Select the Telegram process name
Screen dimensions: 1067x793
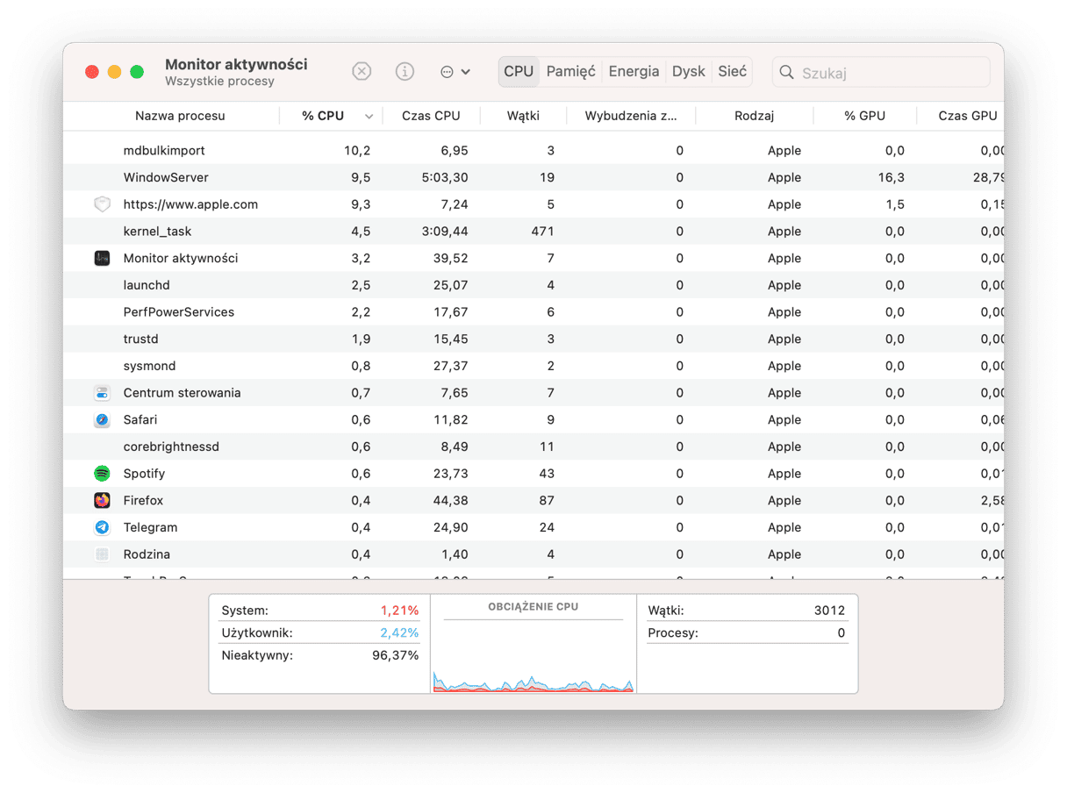(x=150, y=527)
